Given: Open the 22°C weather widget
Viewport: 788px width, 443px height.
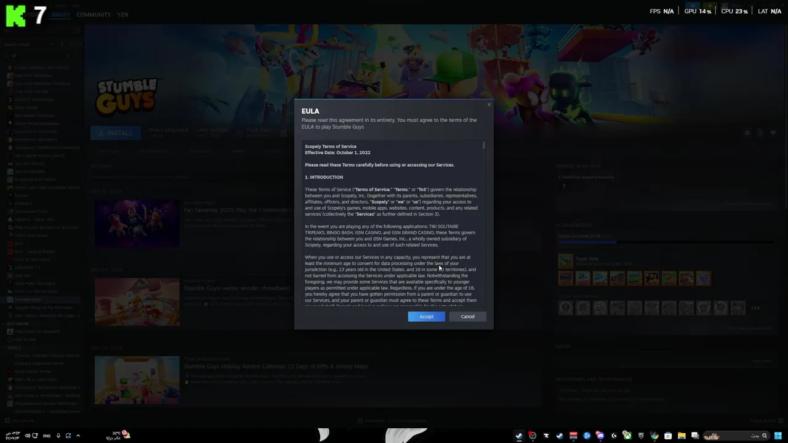Looking at the screenshot, I should [118, 436].
